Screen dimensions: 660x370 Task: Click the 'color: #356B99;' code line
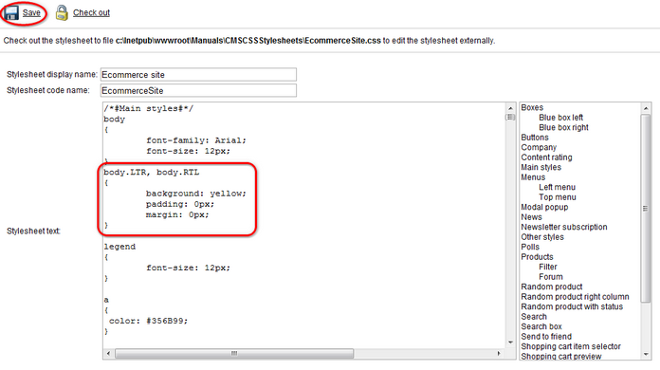pyautogui.click(x=148, y=321)
